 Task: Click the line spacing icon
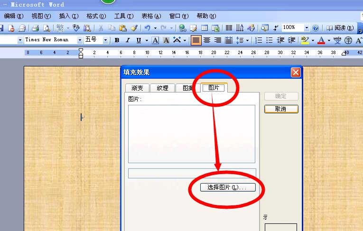[x=240, y=40]
